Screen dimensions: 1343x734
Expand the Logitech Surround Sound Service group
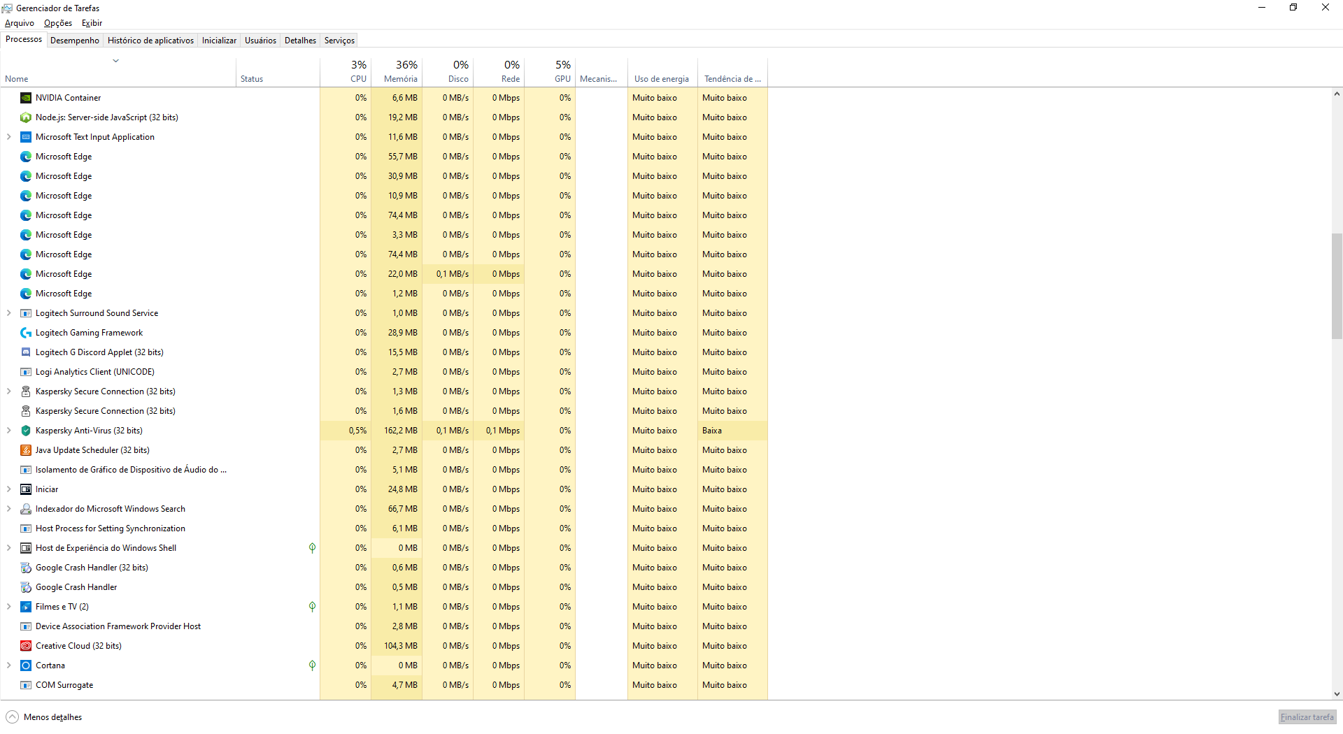[x=8, y=313]
